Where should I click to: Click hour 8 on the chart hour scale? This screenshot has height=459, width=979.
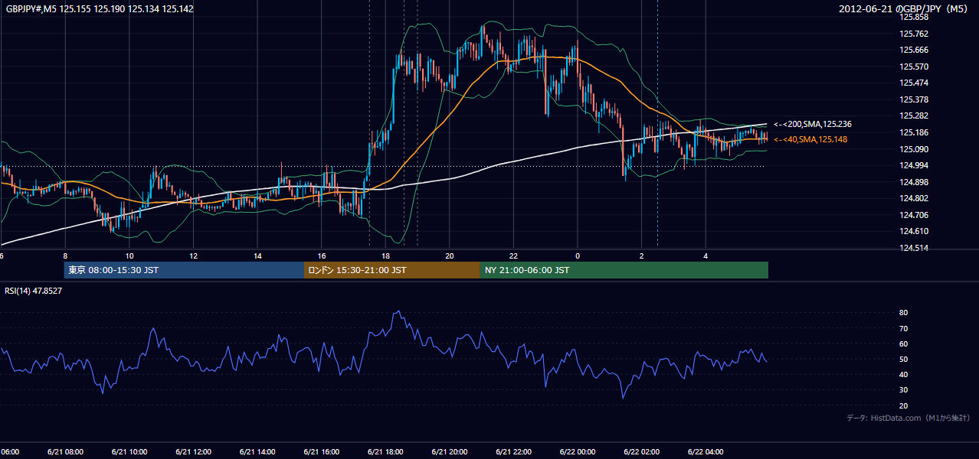65,256
